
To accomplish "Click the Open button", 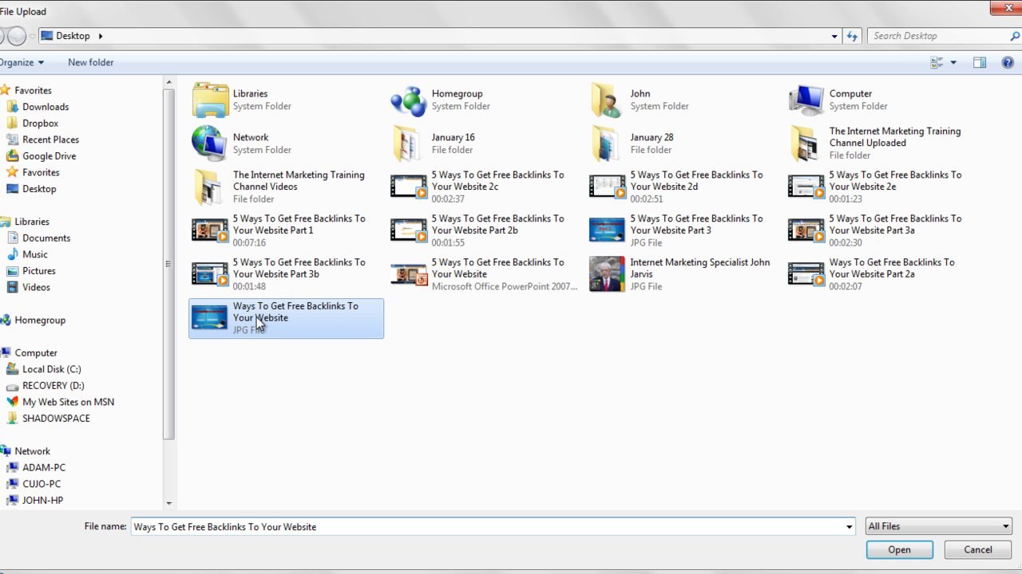I will tap(899, 549).
